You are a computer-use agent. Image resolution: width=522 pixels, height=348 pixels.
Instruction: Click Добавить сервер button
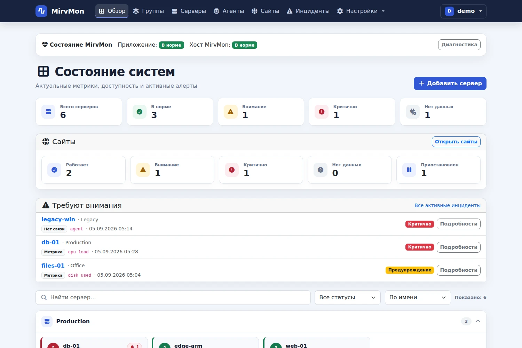coord(450,84)
